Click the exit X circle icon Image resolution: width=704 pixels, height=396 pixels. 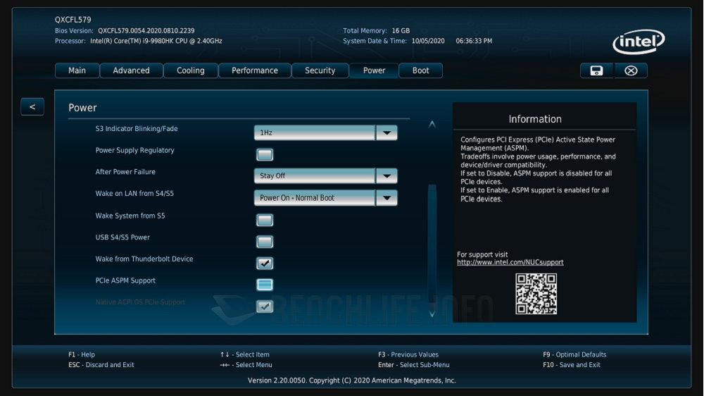(x=631, y=70)
